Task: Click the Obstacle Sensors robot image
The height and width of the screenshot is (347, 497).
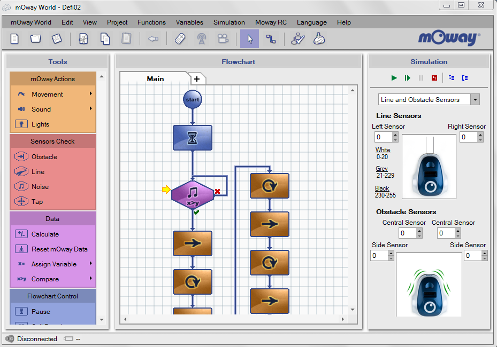Action: (429, 285)
